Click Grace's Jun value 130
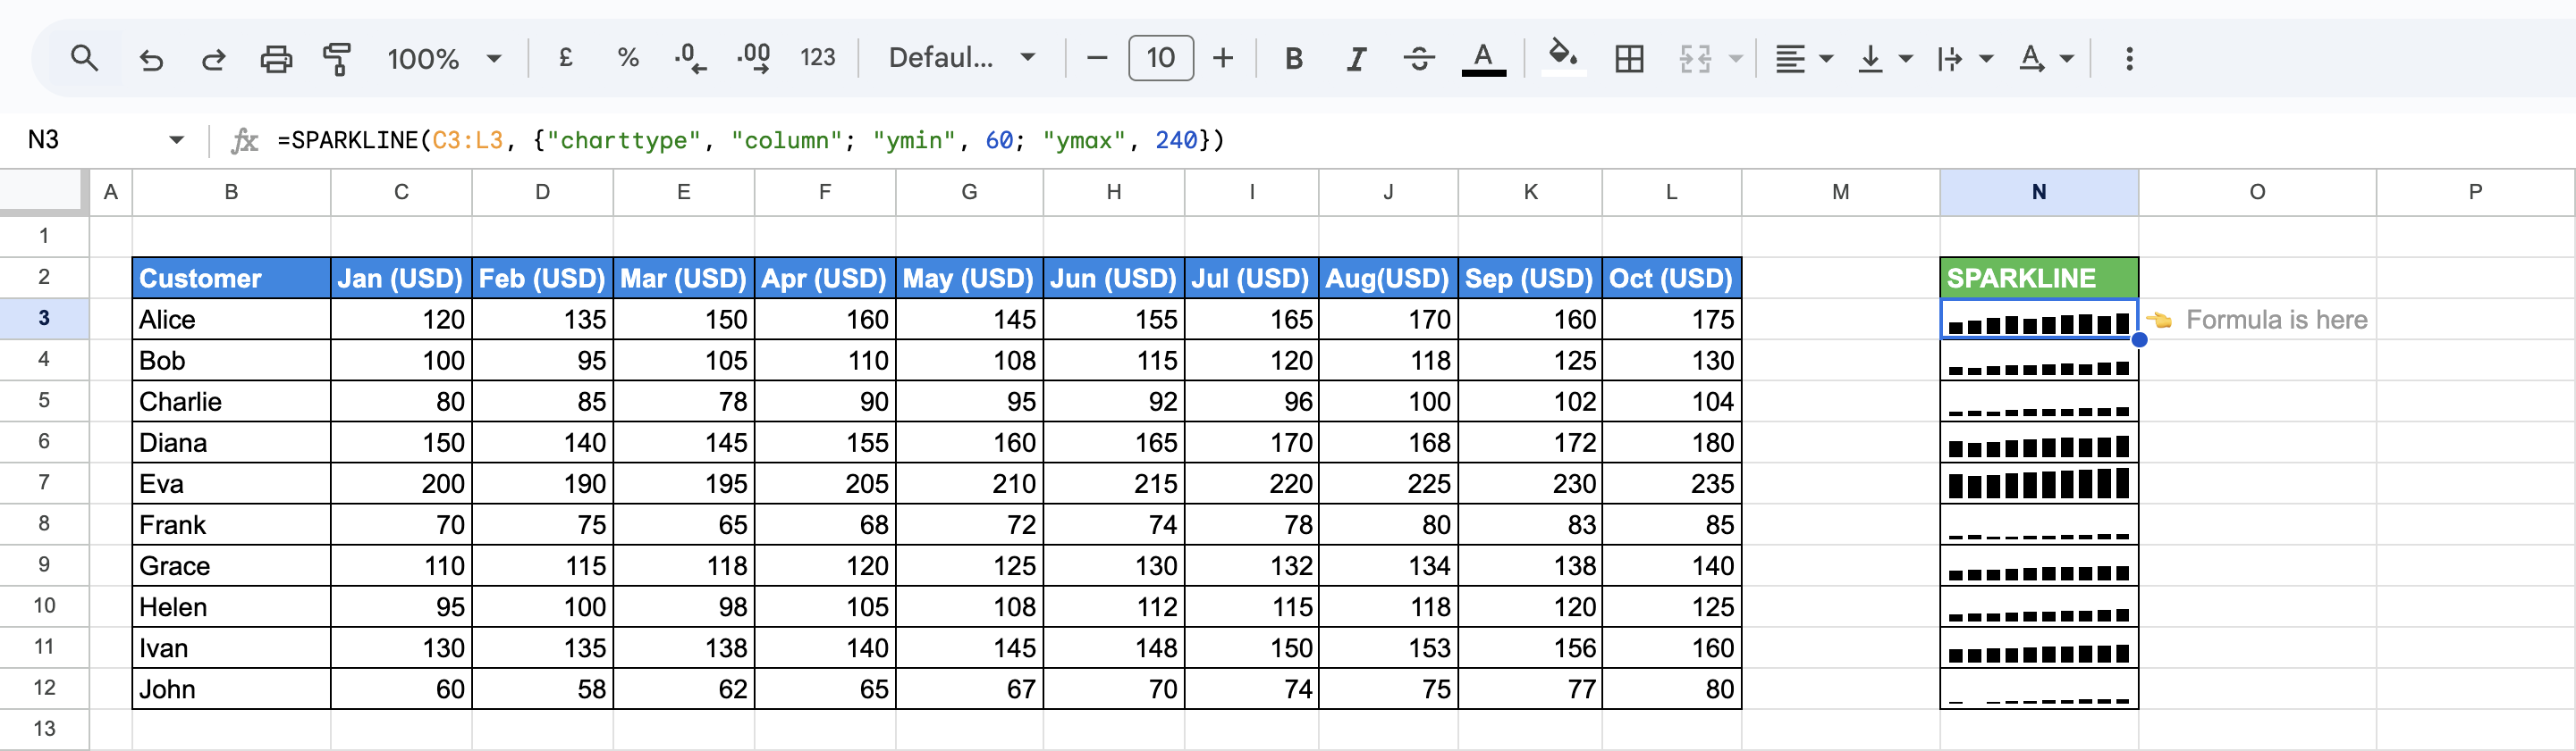The image size is (2576, 751). 1113,565
